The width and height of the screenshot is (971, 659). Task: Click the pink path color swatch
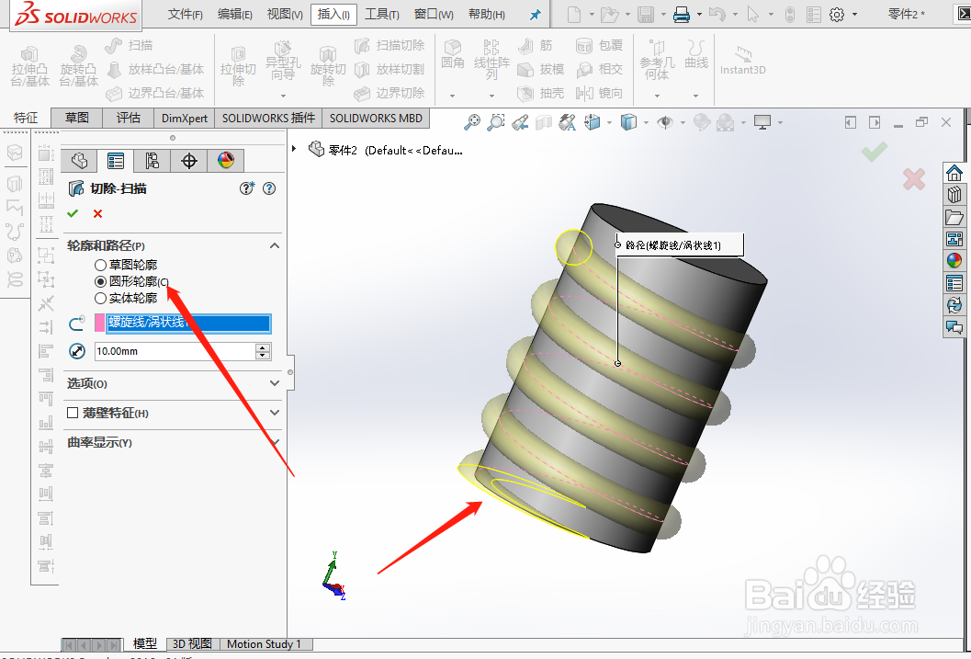coord(99,323)
